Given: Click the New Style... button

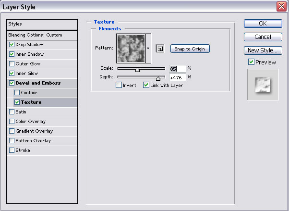Looking at the screenshot, I should [263, 50].
